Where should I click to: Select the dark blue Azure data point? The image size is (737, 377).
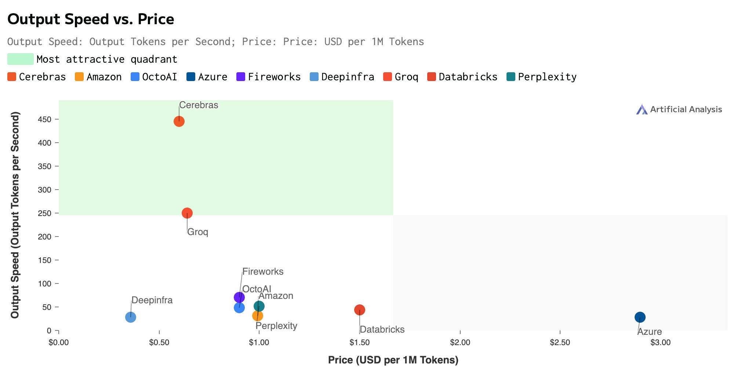(x=640, y=317)
